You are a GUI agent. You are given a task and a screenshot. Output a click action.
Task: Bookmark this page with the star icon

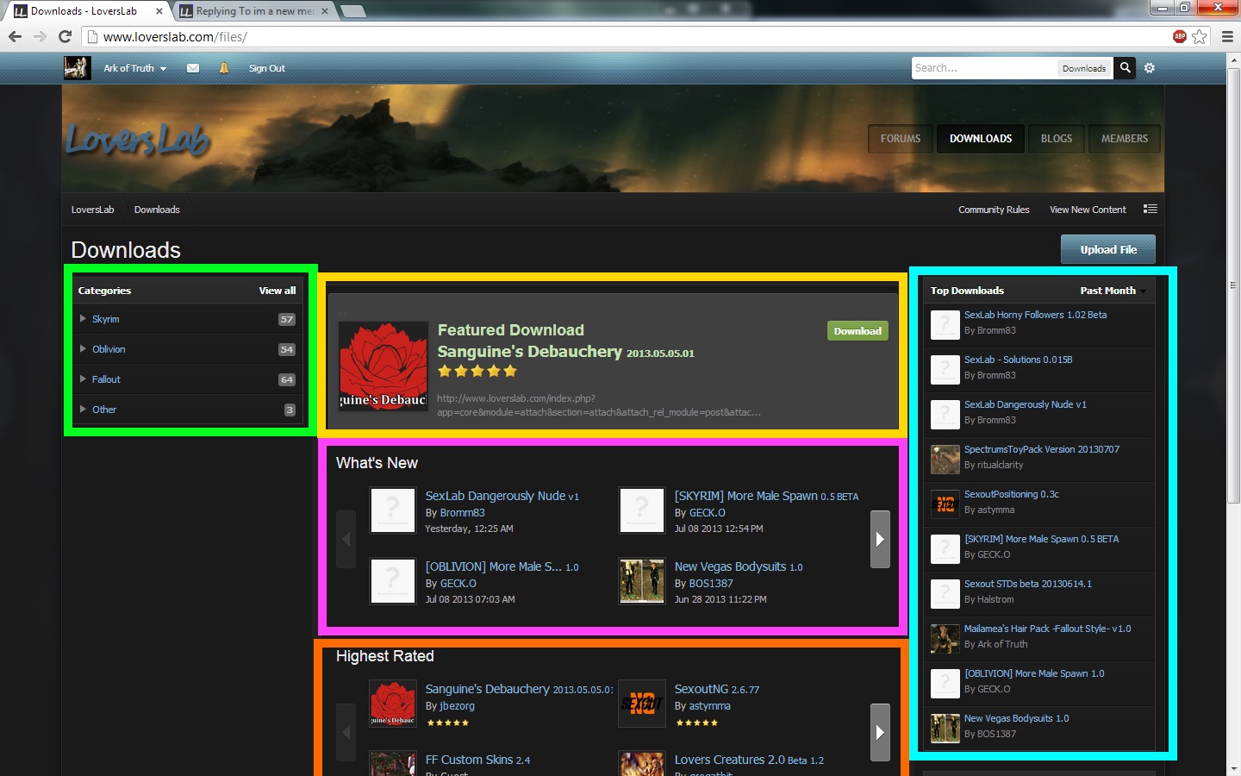[1200, 36]
